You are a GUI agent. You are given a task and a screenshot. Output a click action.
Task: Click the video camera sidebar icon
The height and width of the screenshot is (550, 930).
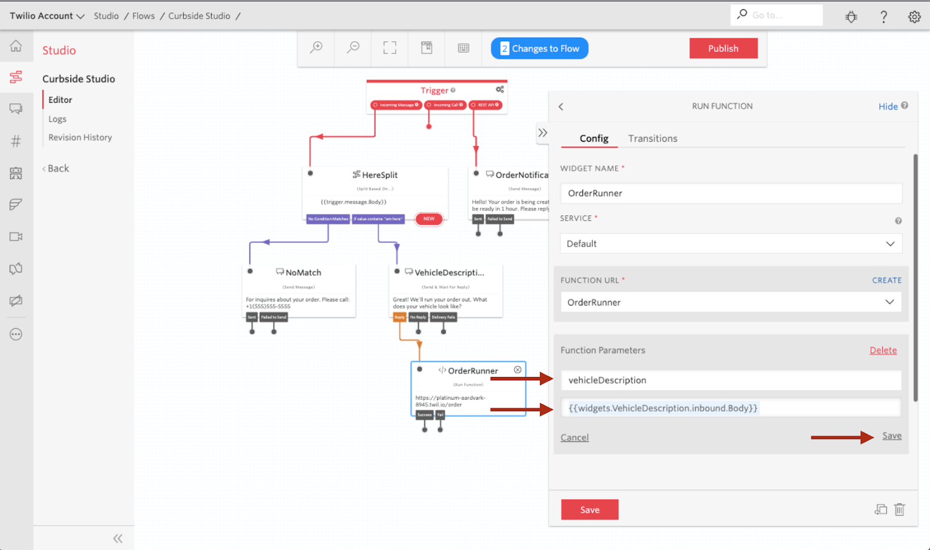pyautogui.click(x=16, y=236)
